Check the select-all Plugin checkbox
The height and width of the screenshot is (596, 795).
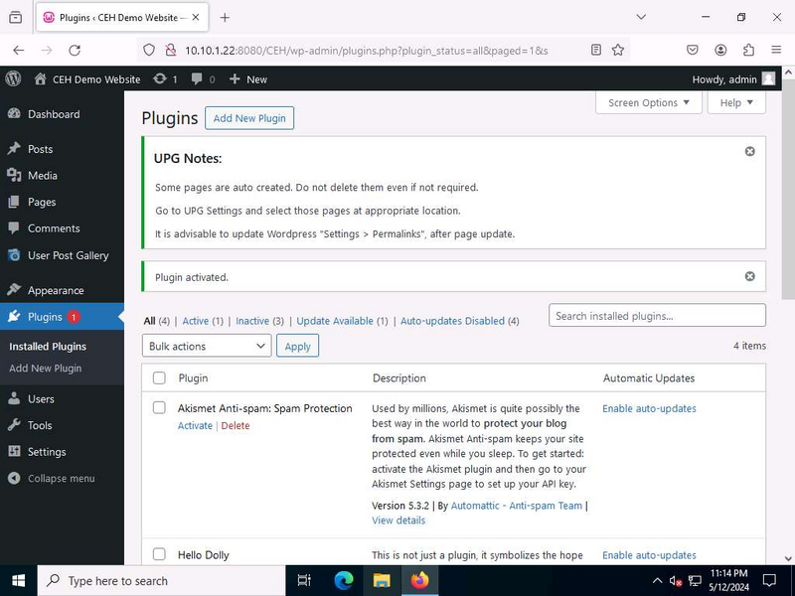point(159,378)
